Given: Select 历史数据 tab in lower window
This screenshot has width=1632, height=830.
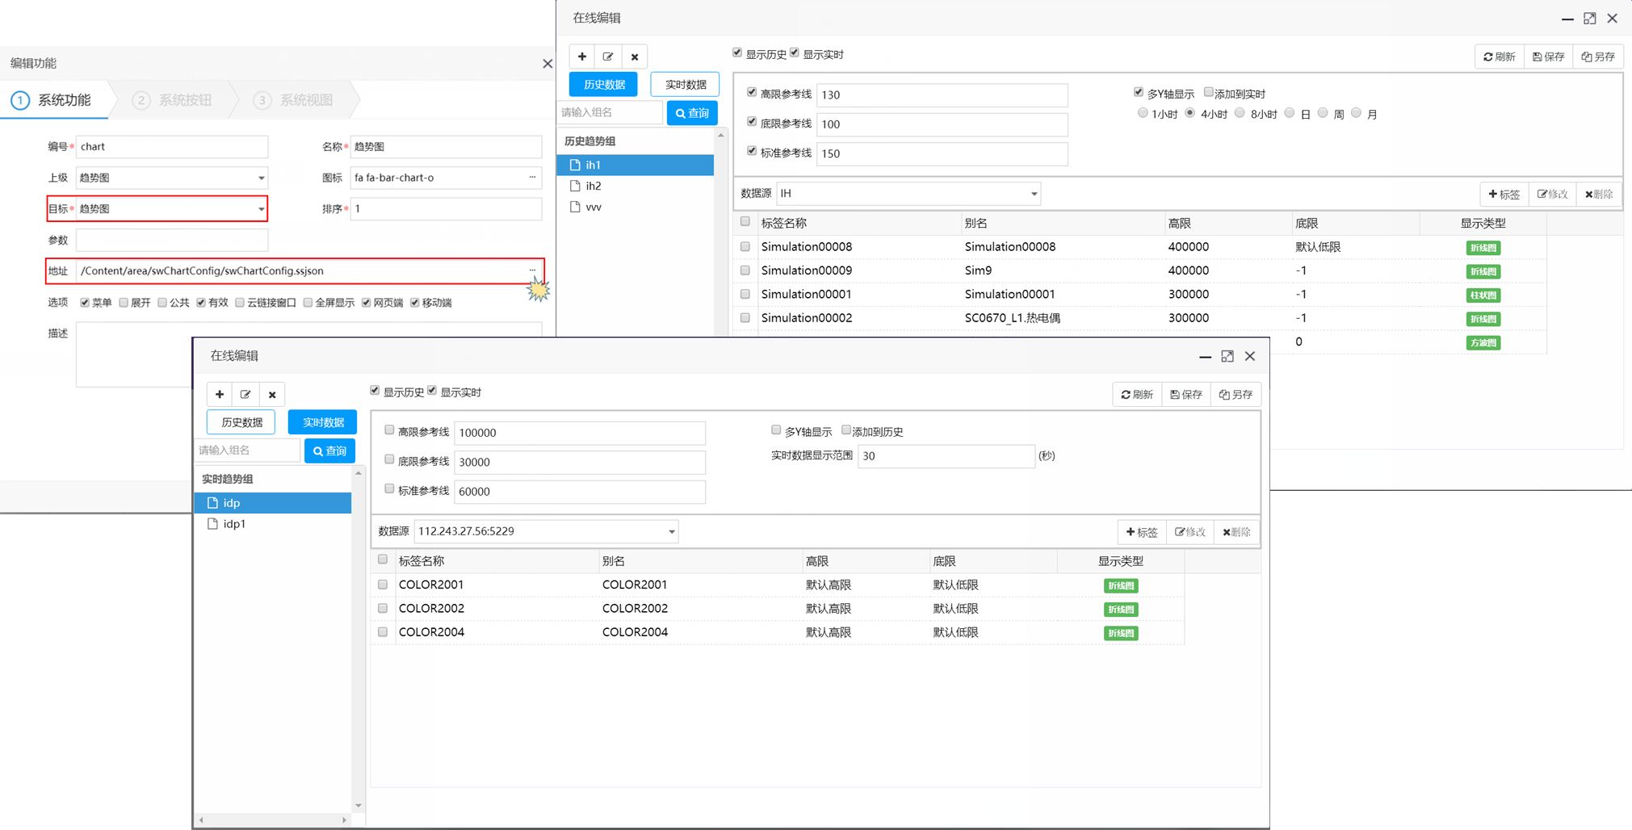Looking at the screenshot, I should tap(241, 422).
